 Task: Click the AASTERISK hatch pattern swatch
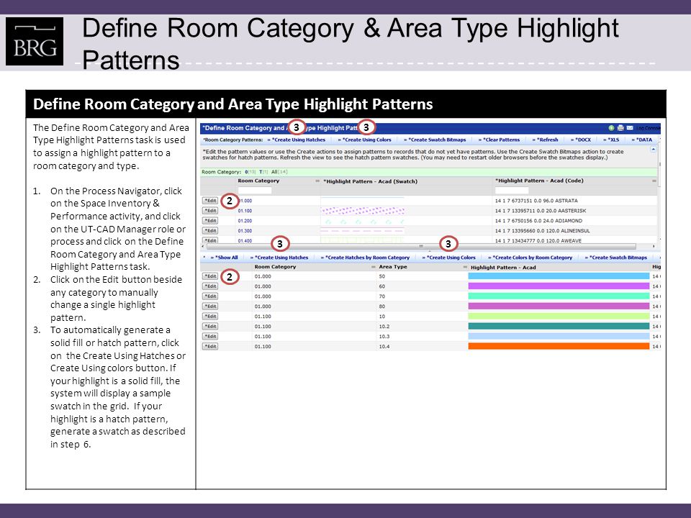click(362, 211)
